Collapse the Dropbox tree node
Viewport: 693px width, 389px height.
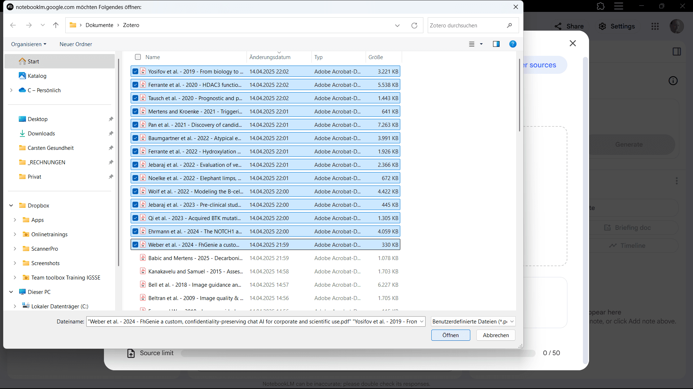pos(11,205)
